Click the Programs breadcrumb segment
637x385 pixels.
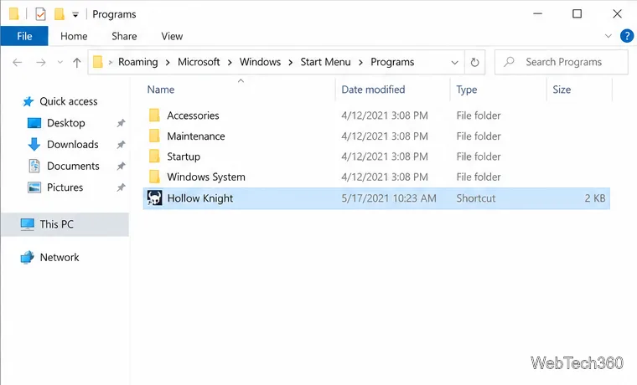point(392,62)
